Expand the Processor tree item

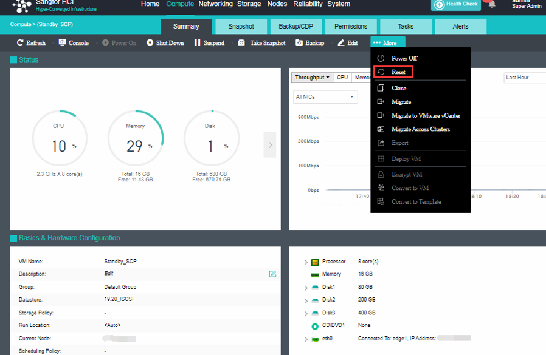coord(306,262)
